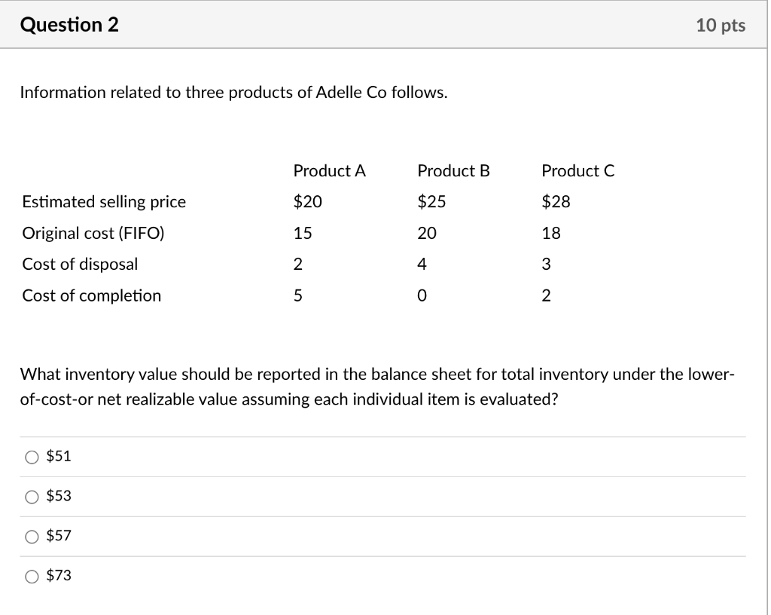This screenshot has height=615, width=771.
Task: Click Product C's $28 selling price cell
Action: pyautogui.click(x=556, y=202)
